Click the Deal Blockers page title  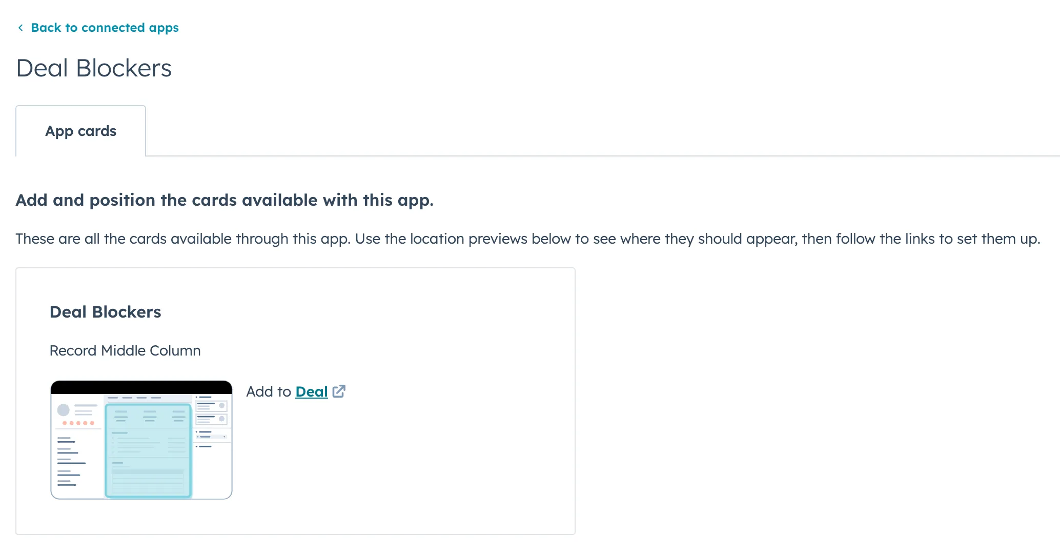(x=94, y=67)
